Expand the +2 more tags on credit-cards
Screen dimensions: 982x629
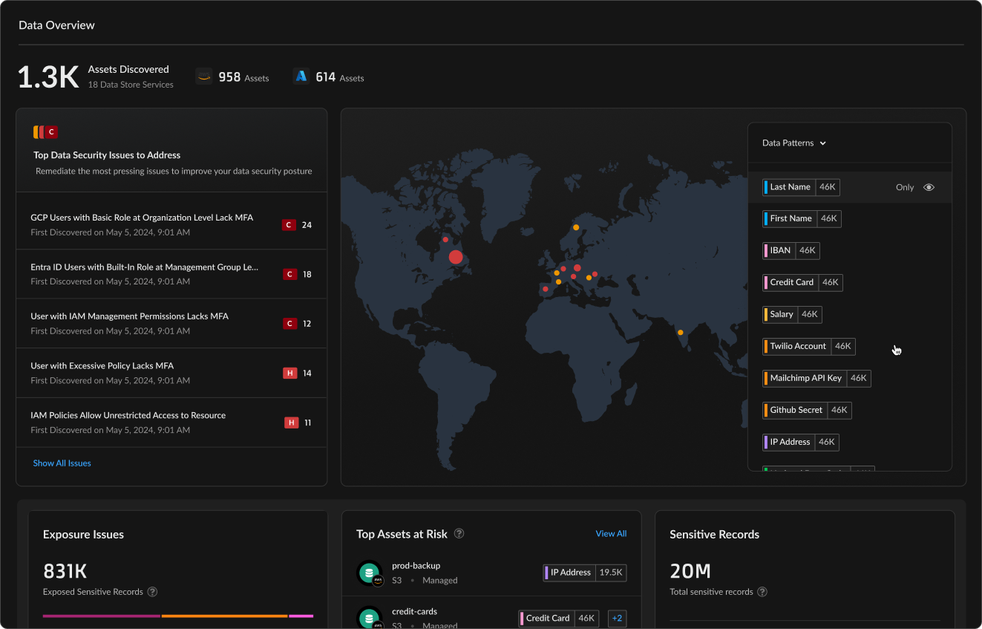(617, 618)
